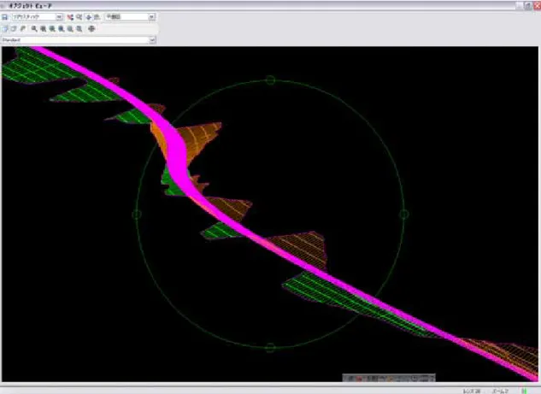Screen dimensions: 541x394
Task: Click the save icon in top toolbar
Action: point(5,17)
